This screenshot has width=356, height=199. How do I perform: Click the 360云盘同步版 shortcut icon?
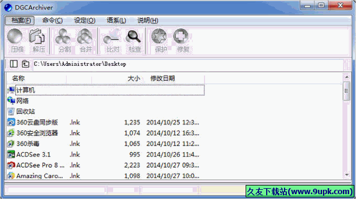(11, 122)
